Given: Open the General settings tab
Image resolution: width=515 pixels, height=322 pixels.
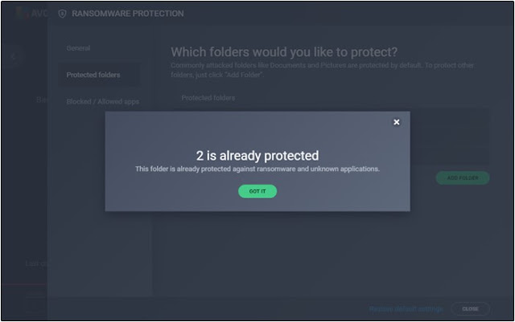Looking at the screenshot, I should tap(78, 48).
